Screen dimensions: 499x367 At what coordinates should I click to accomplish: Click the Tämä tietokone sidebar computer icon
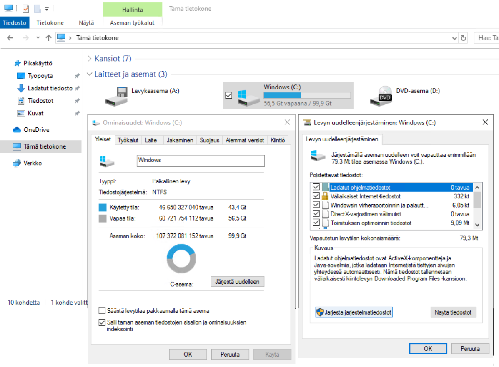pos(17,146)
